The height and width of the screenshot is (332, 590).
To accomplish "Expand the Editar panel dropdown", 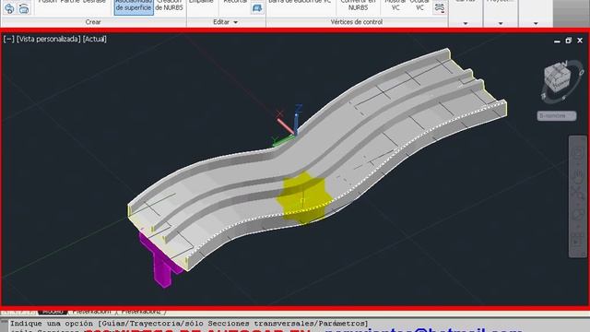I will (x=236, y=22).
